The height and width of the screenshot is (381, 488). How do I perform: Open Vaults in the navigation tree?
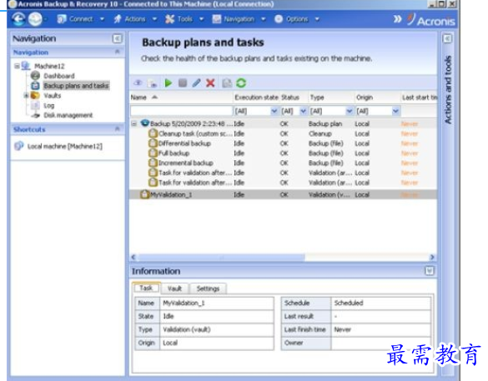click(x=53, y=96)
